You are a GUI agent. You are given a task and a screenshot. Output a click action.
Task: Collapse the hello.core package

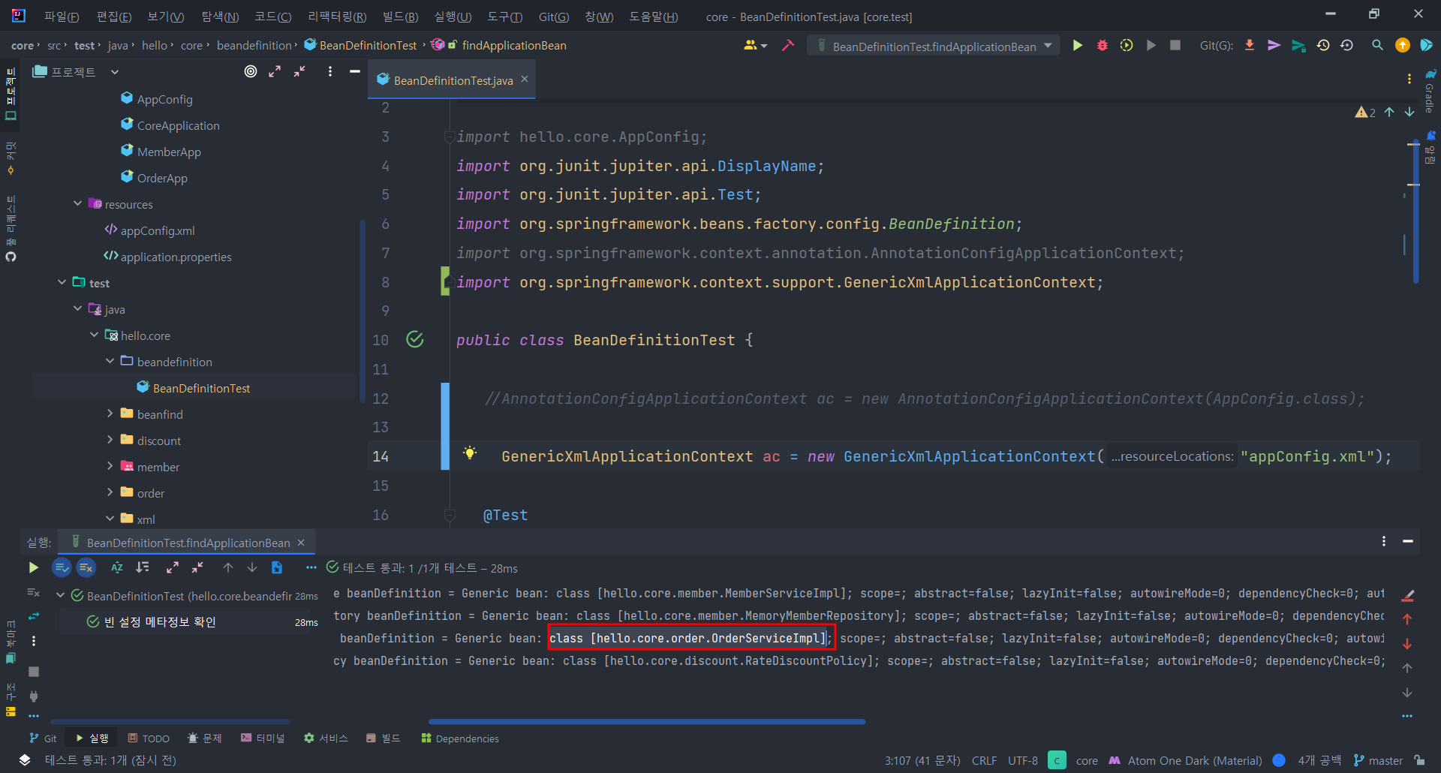pyautogui.click(x=94, y=335)
